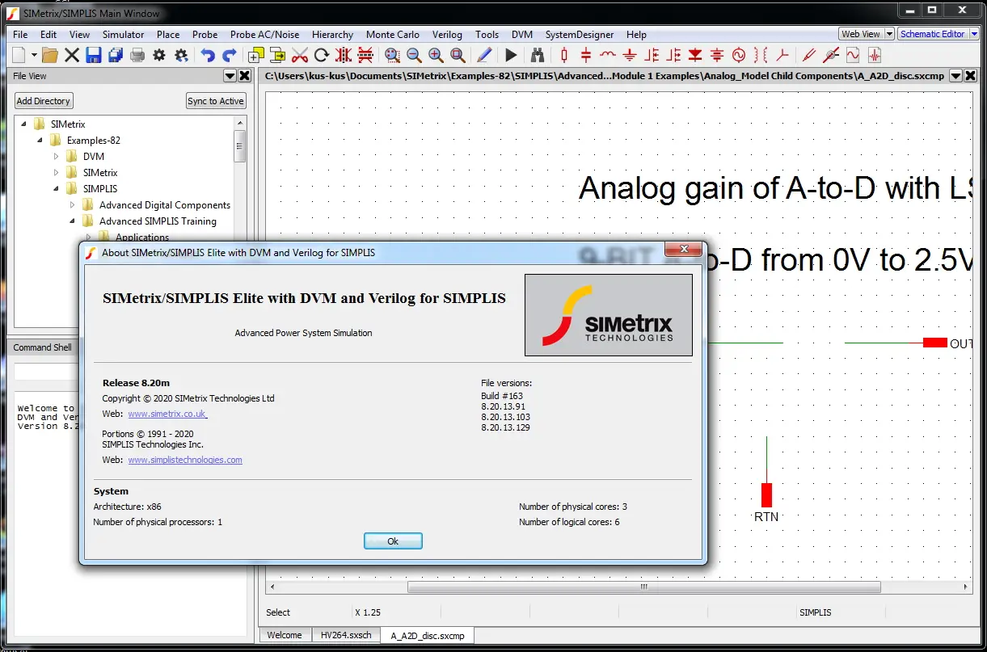Image resolution: width=987 pixels, height=652 pixels.
Task: Cut selection with the scissors icon
Action: click(300, 55)
